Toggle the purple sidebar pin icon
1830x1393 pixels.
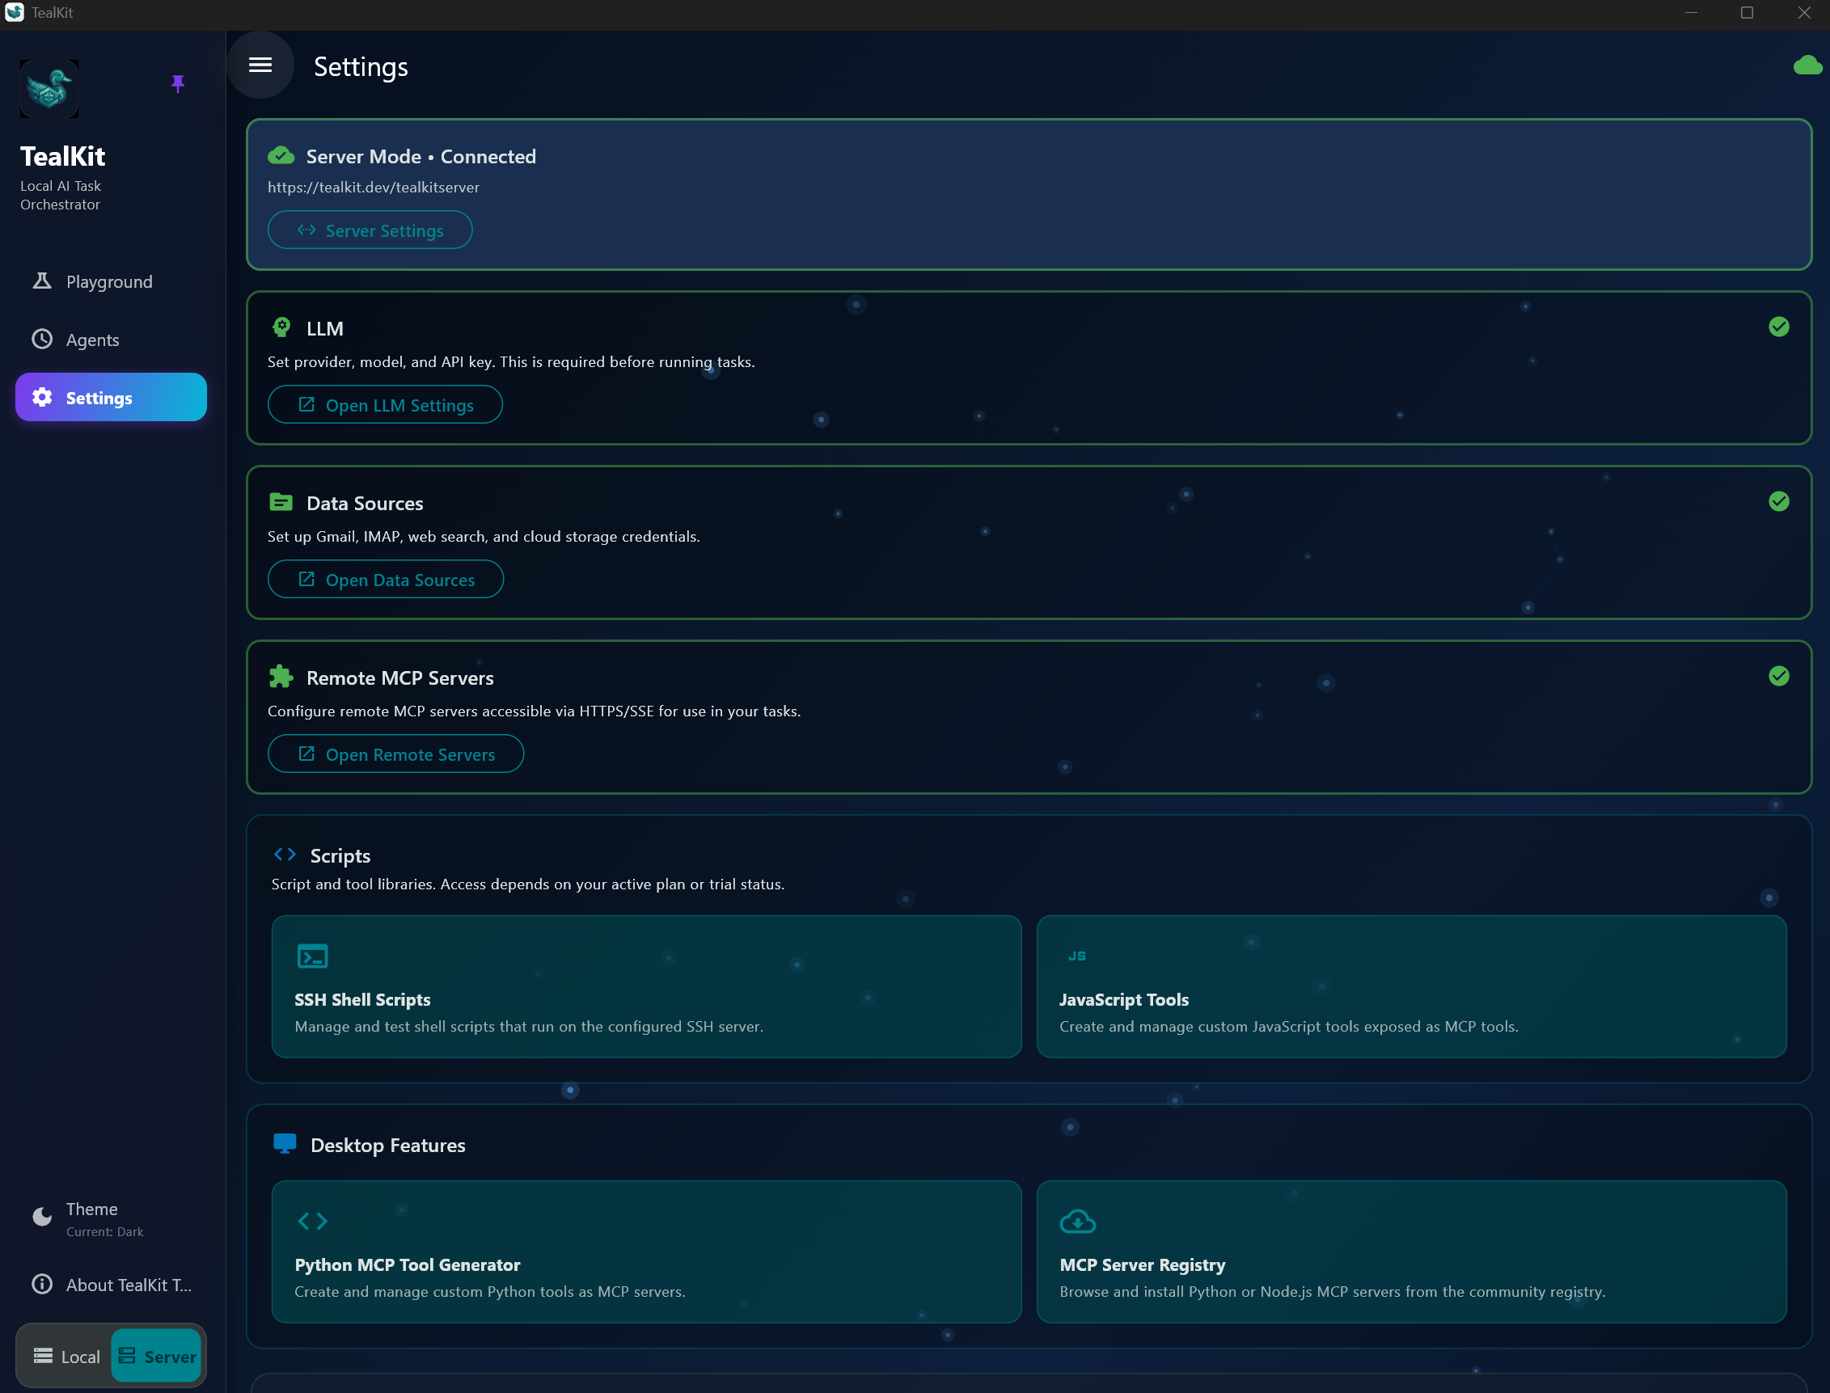click(x=177, y=83)
